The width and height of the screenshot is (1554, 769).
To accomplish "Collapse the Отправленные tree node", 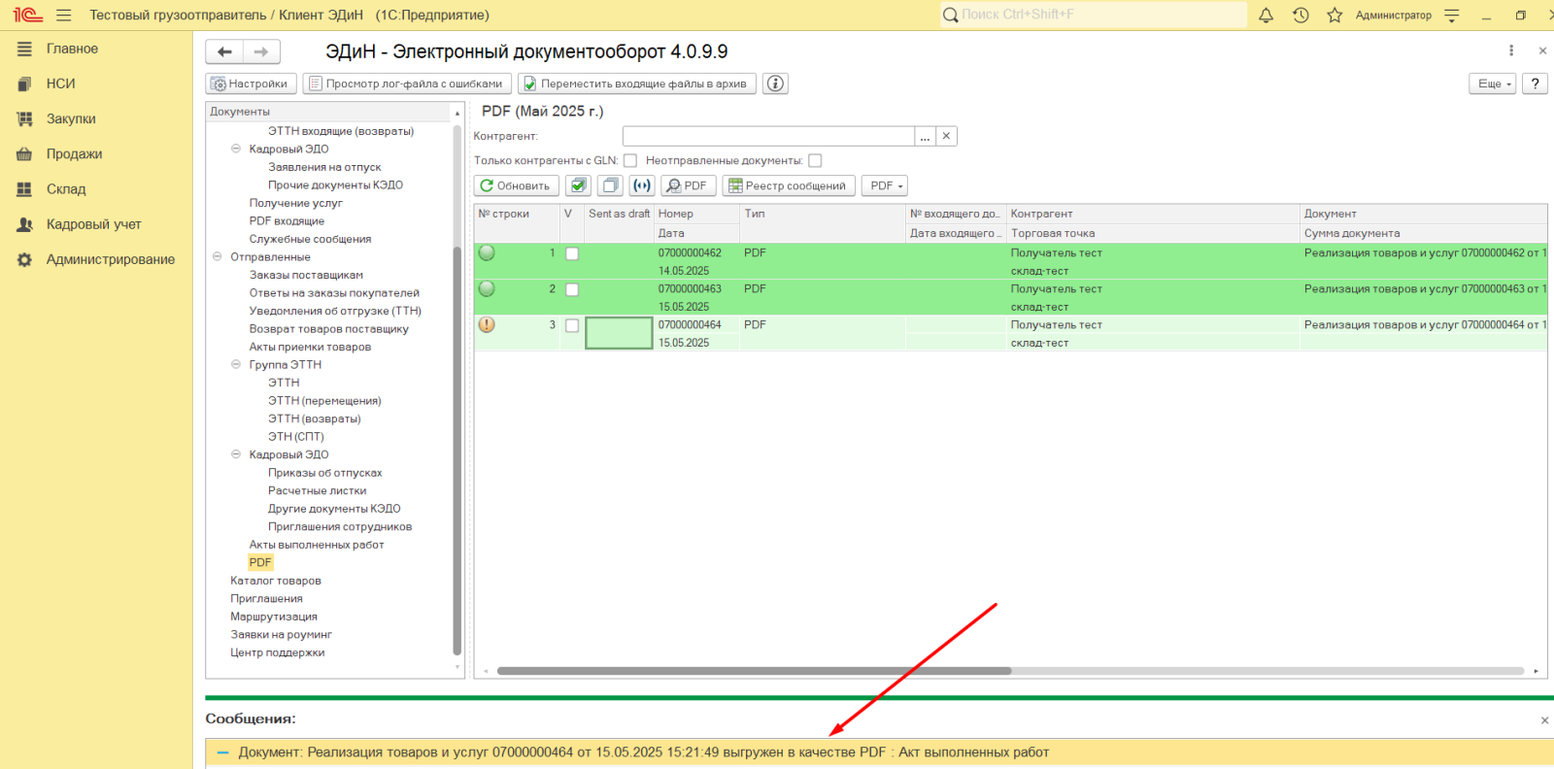I will tap(217, 257).
